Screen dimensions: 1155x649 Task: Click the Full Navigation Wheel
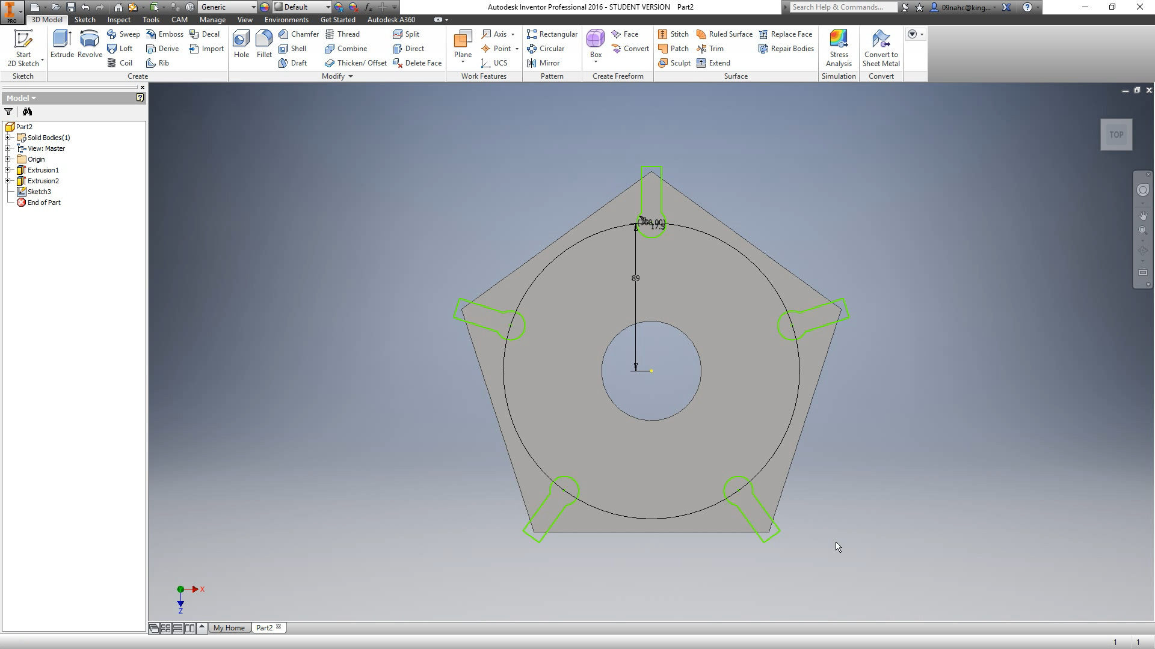1142,190
